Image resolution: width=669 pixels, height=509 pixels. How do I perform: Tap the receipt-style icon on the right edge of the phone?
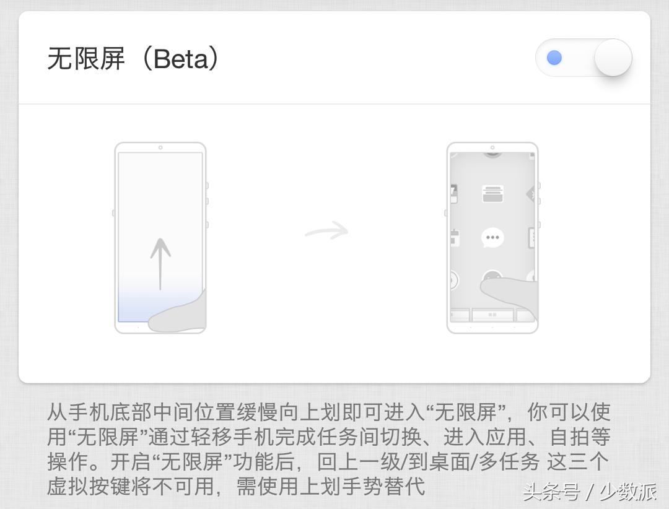pyautogui.click(x=531, y=237)
